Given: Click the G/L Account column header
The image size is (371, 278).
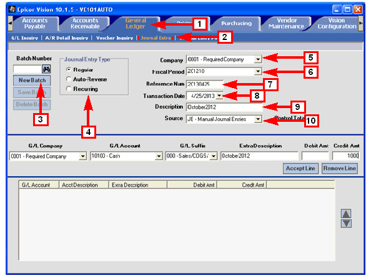Looking at the screenshot, I should coord(39,185).
